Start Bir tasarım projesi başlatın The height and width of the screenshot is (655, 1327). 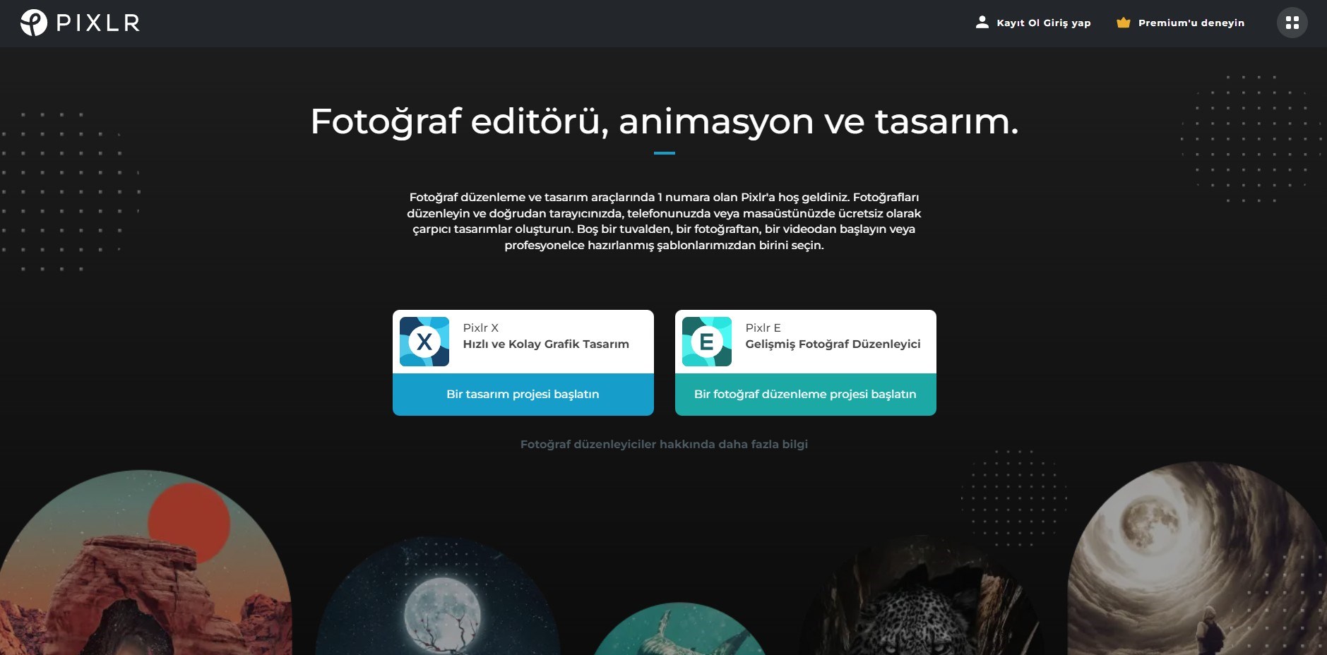(x=523, y=395)
